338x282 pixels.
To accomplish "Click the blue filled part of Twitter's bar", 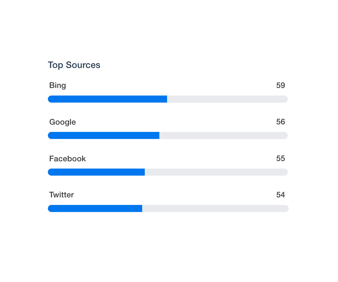I will [95, 208].
